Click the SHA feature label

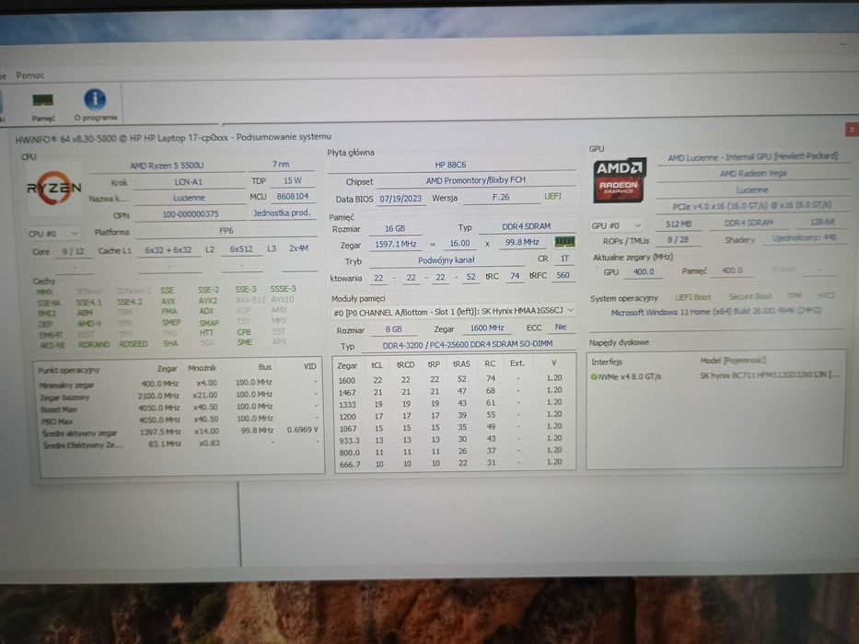click(x=169, y=343)
